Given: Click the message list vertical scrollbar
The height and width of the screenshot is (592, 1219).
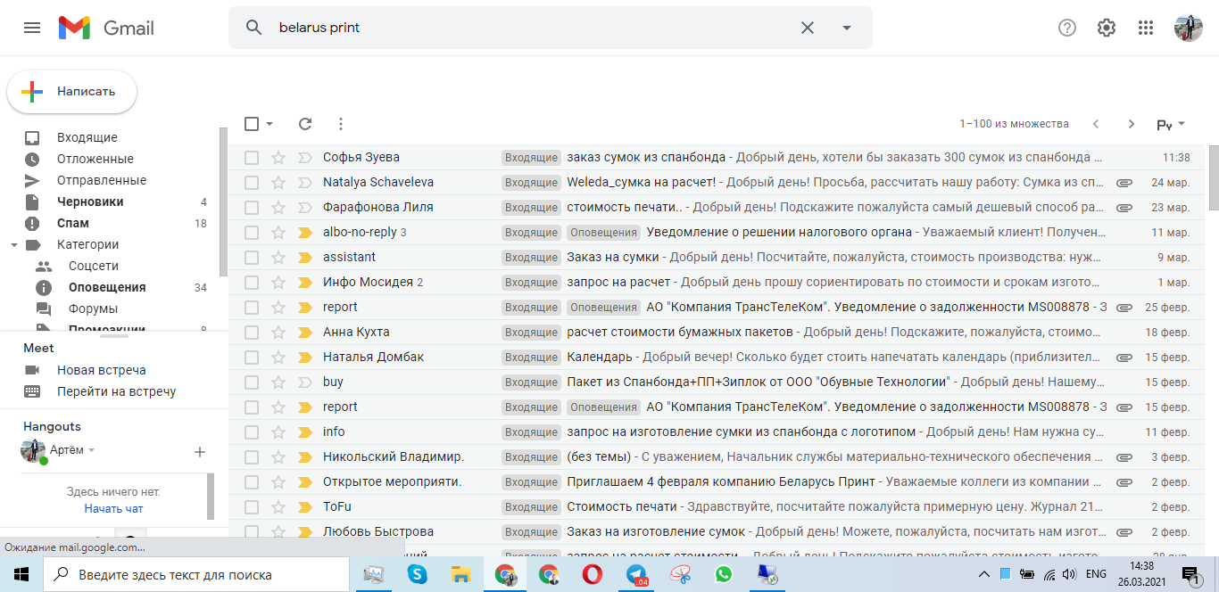Looking at the screenshot, I should (x=1213, y=178).
